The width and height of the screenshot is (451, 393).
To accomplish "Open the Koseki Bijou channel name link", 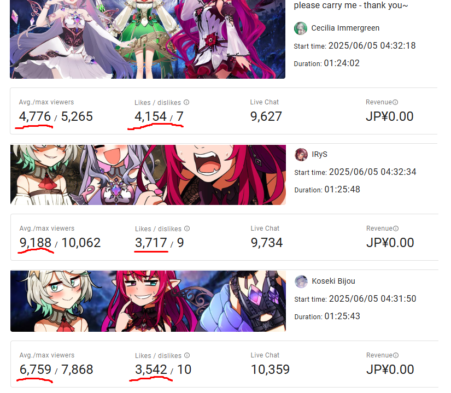I will coord(333,281).
